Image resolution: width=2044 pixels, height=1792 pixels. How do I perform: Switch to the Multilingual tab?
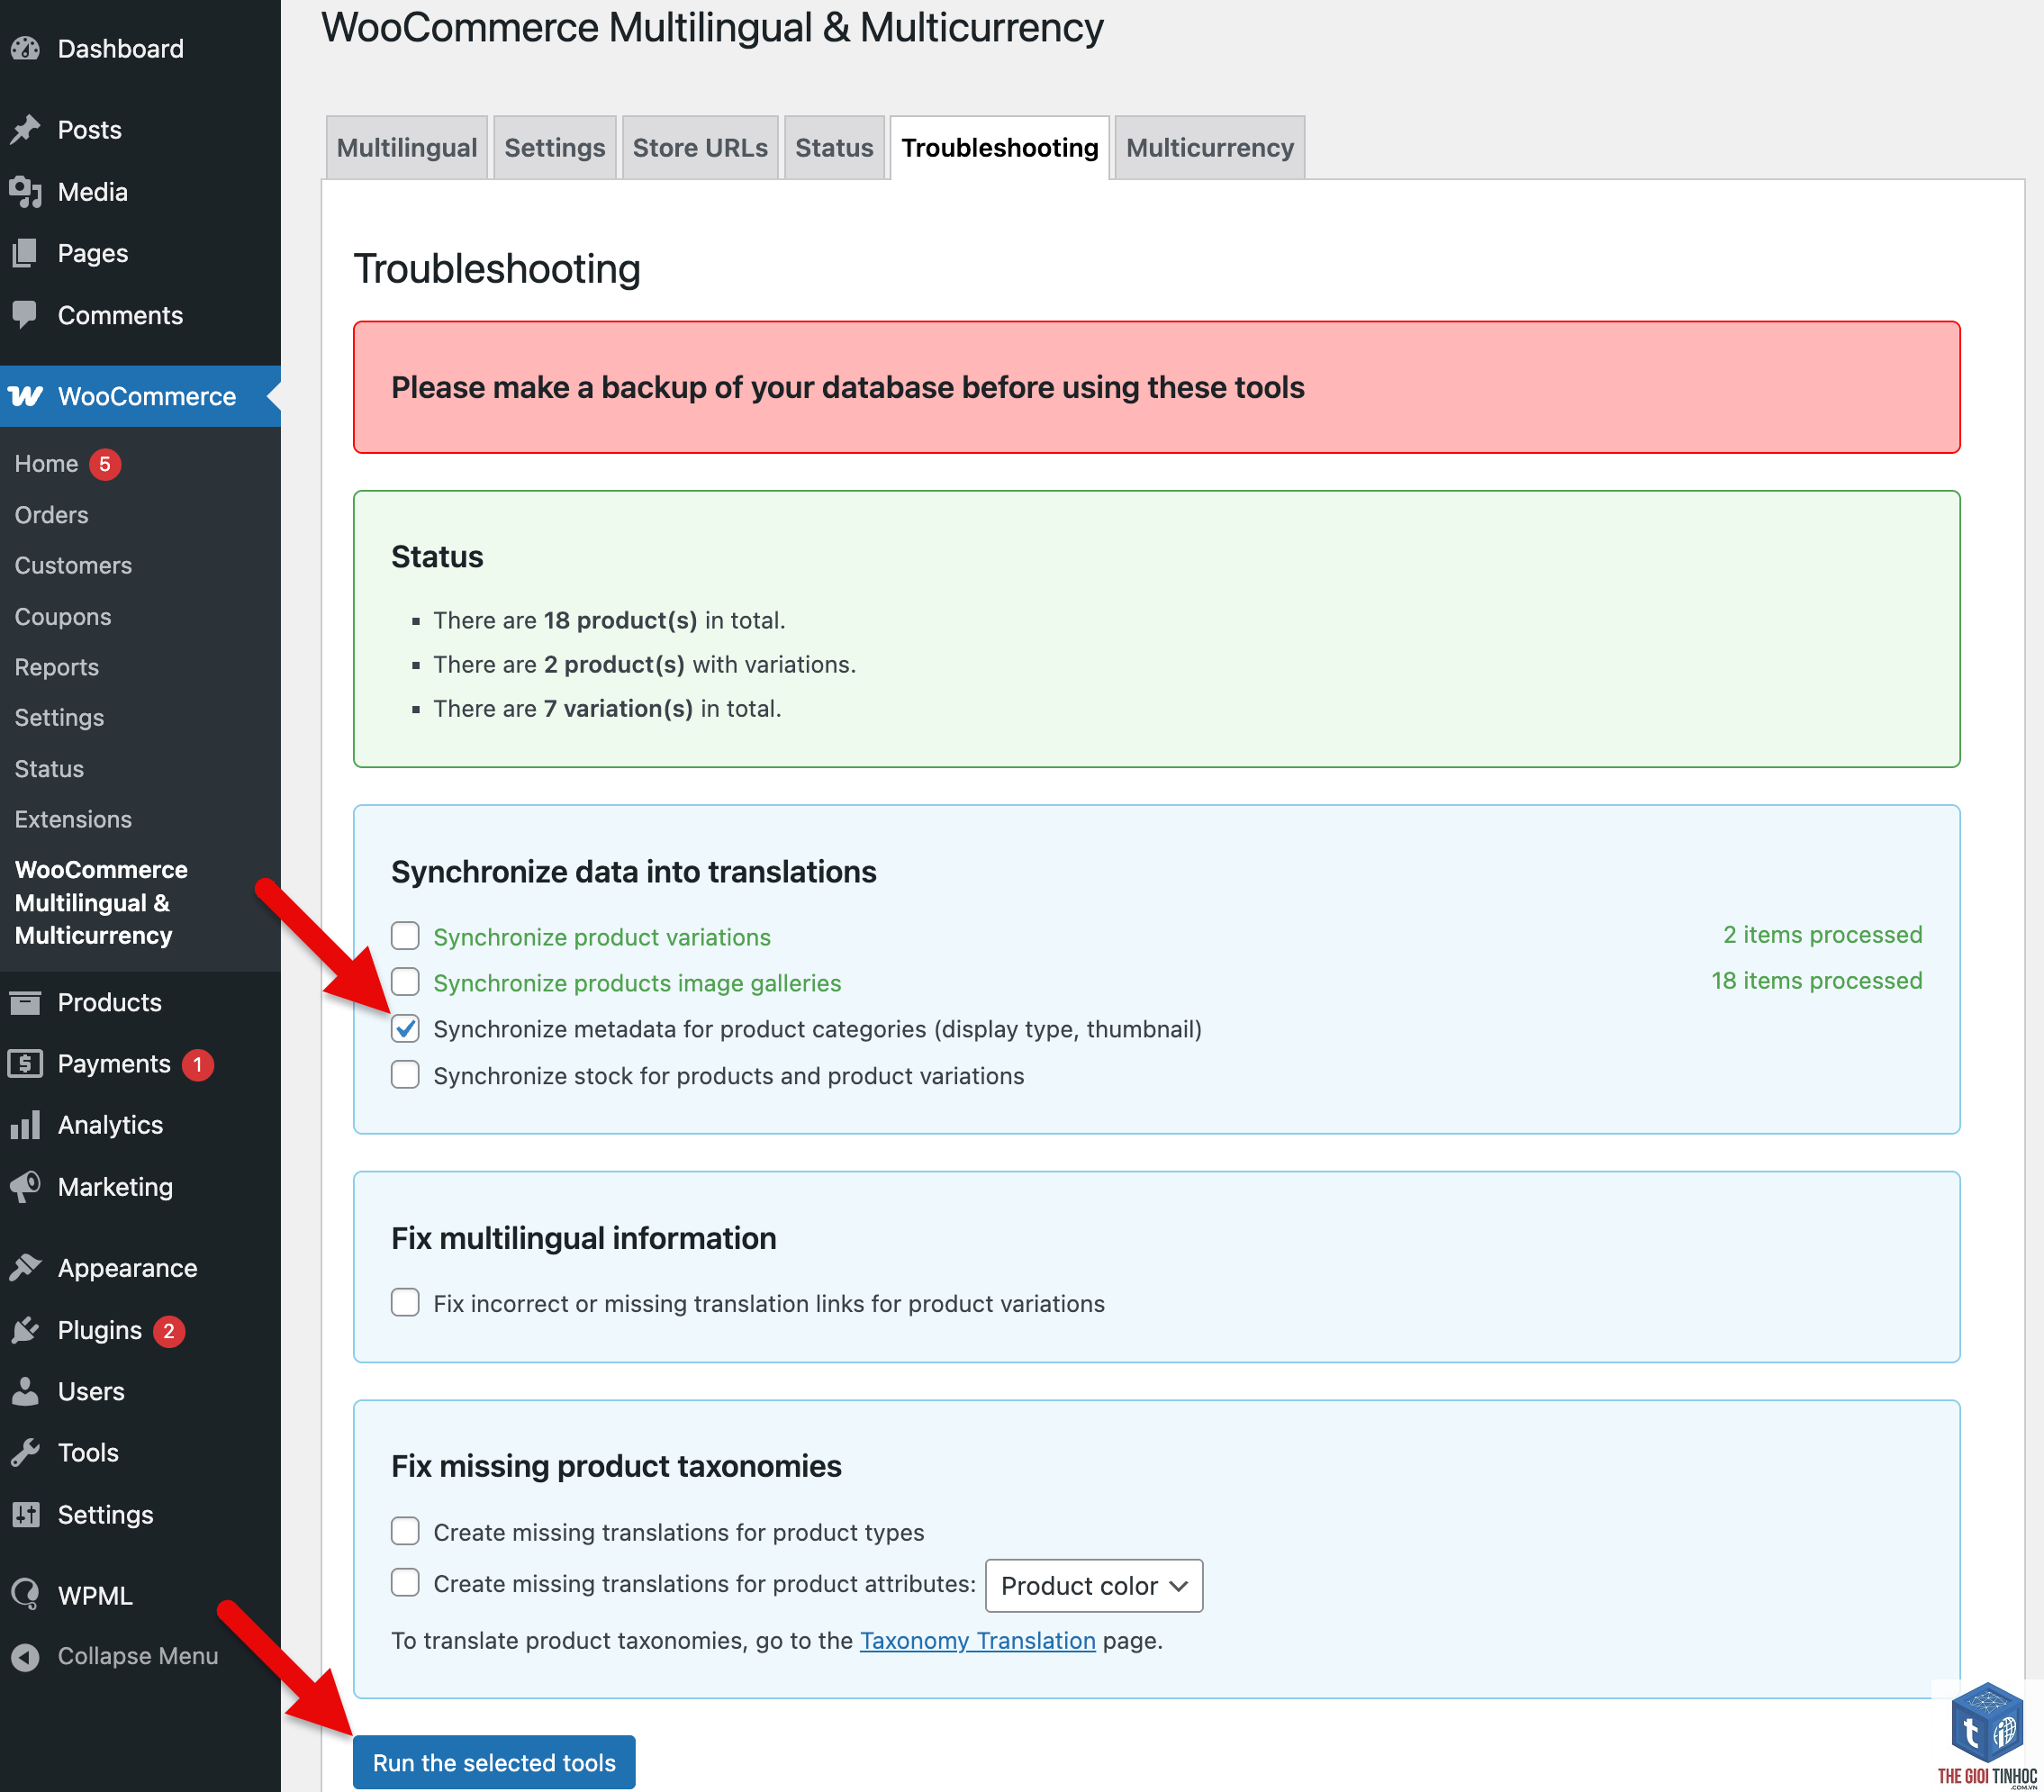[x=406, y=148]
